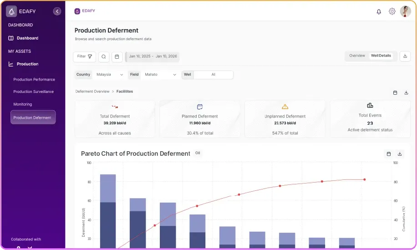Expand the Field dropdown showing Mahato
417x250 pixels.
pyautogui.click(x=160, y=75)
